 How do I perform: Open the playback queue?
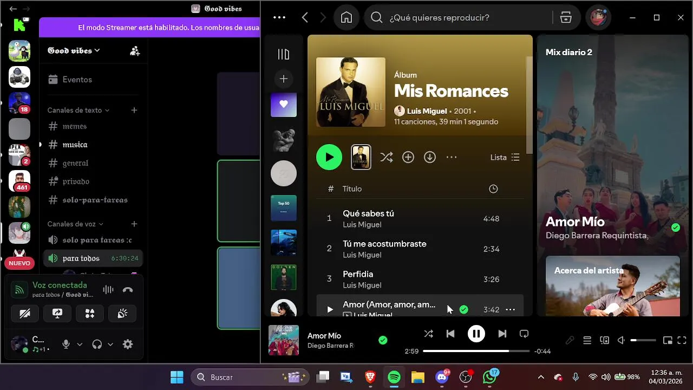pos(587,340)
